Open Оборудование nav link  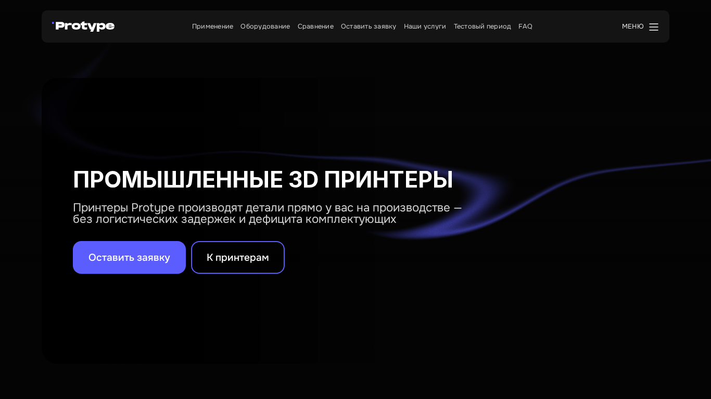coord(265,26)
